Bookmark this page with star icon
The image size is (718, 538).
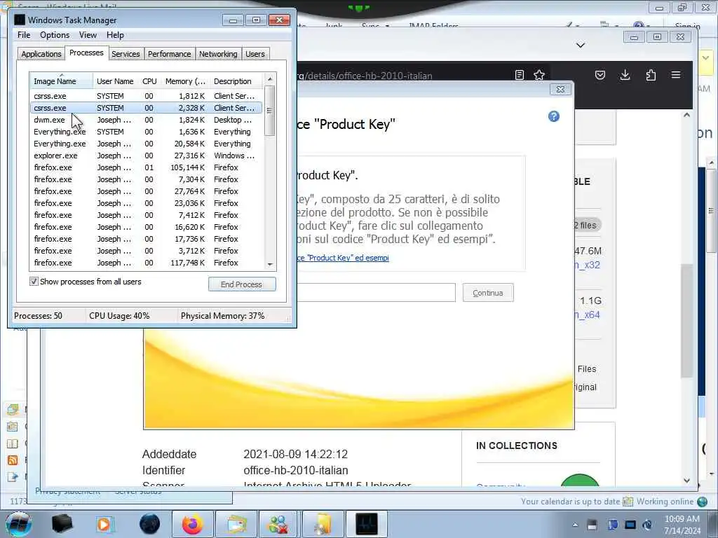point(539,75)
